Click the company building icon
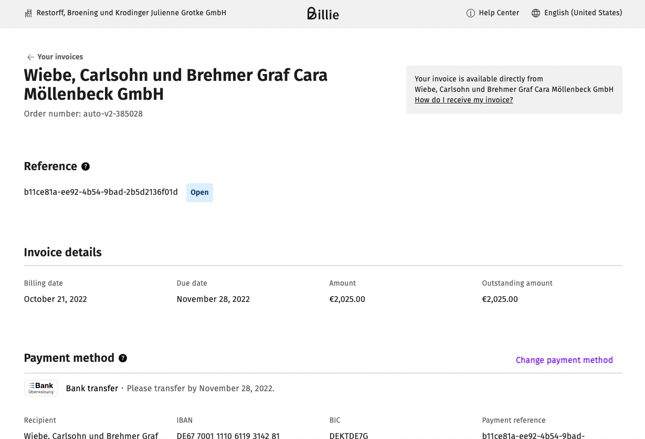645x439 pixels. 28,13
